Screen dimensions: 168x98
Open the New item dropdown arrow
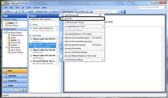(x=12, y=12)
